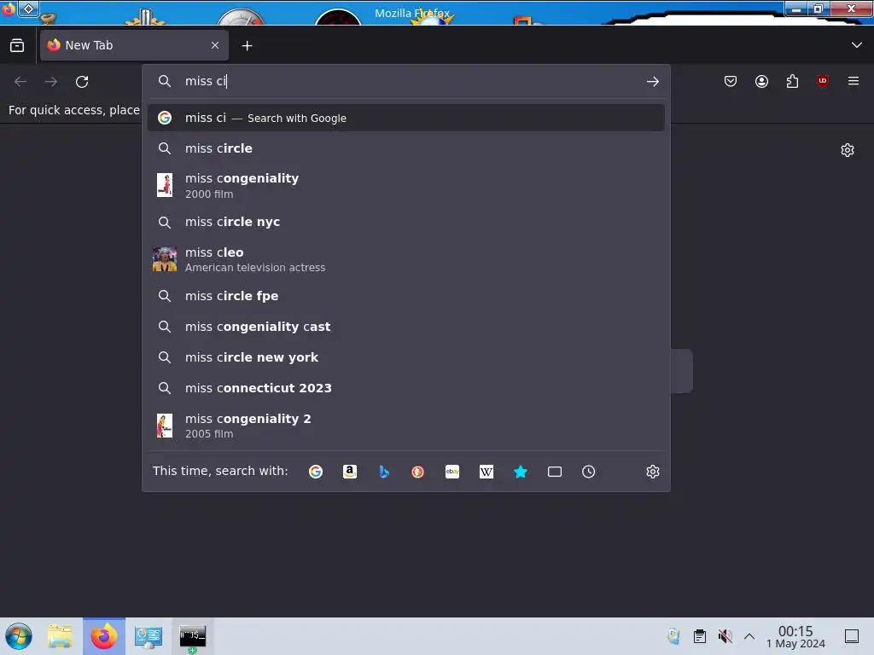Search this time with DuckDuckGo
Image resolution: width=874 pixels, height=655 pixels.
pyautogui.click(x=418, y=472)
